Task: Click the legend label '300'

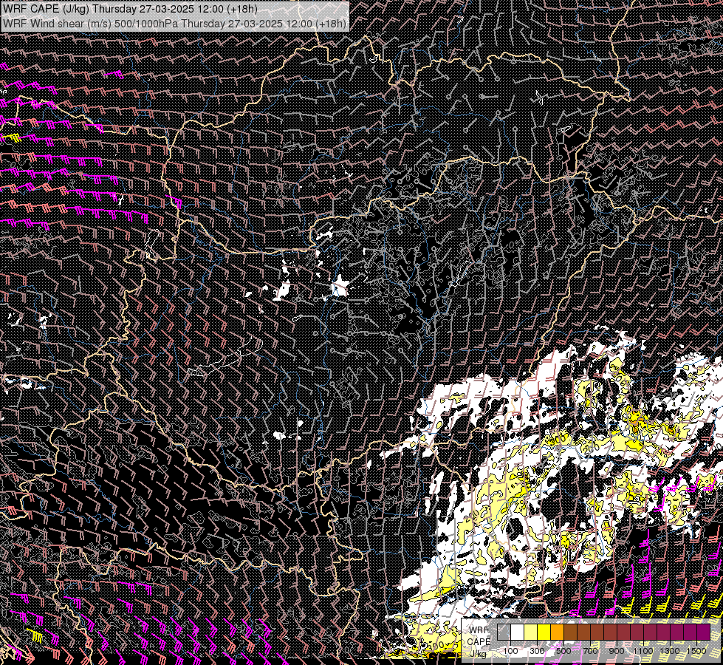Action: 537,651
